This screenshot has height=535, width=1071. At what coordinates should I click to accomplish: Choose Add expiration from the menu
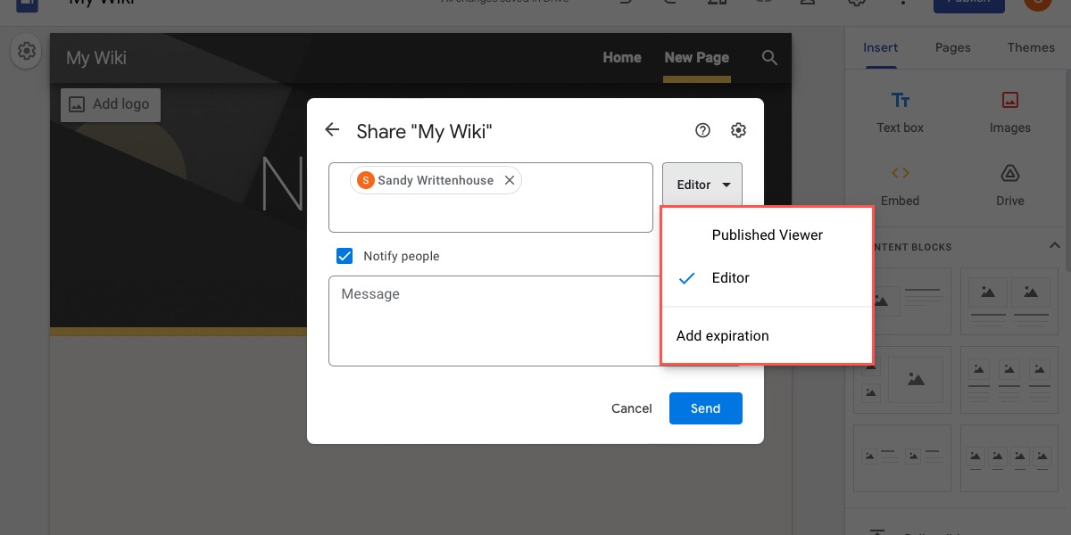coord(722,335)
